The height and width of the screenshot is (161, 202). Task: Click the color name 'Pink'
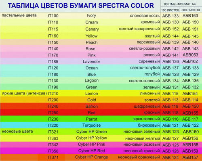click(x=92, y=55)
